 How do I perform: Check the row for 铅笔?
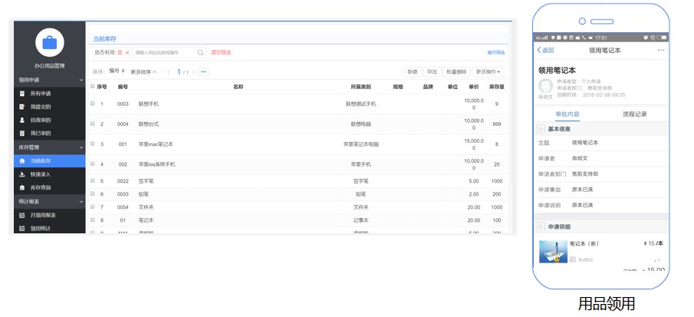[93, 193]
